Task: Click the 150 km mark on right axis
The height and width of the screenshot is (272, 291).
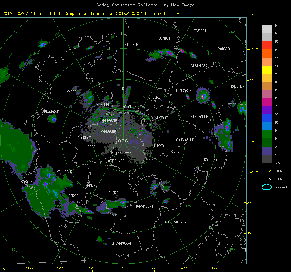Action: click(x=250, y=49)
